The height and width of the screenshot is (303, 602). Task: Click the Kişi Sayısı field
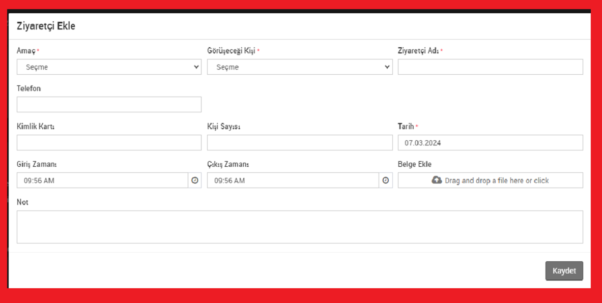coord(299,143)
